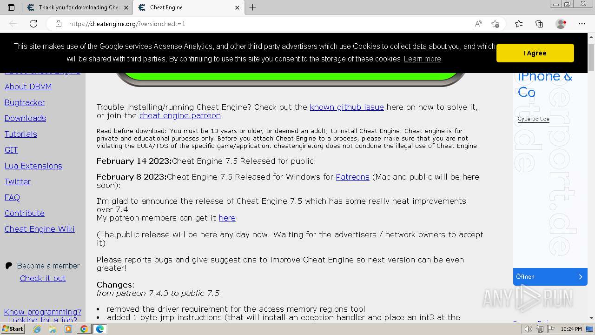The image size is (595, 335).
Task: Click the Patreon Become a member icon
Action: click(x=9, y=266)
